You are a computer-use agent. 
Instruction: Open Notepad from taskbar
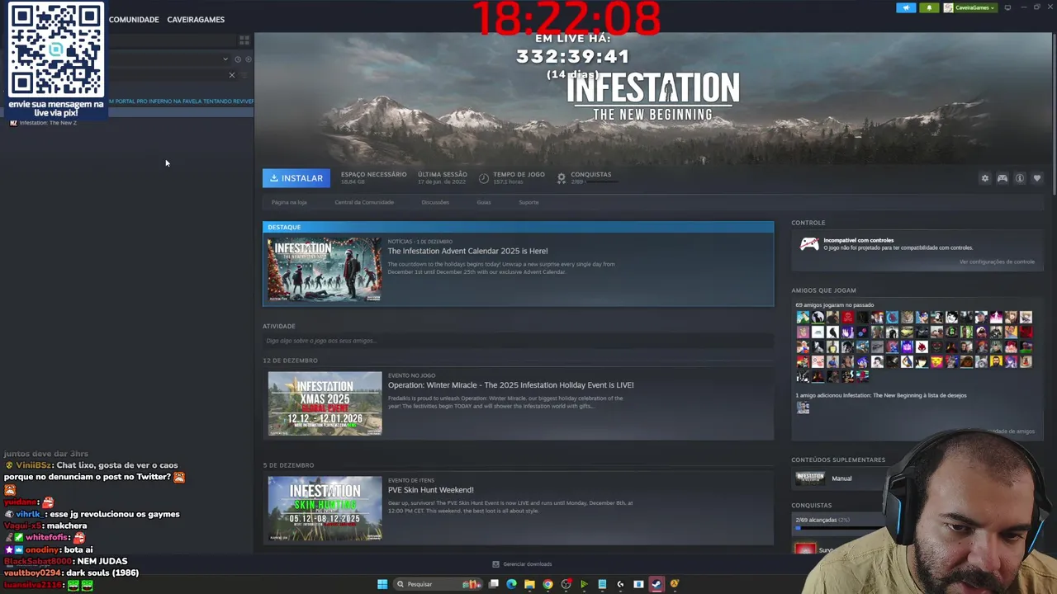[602, 584]
